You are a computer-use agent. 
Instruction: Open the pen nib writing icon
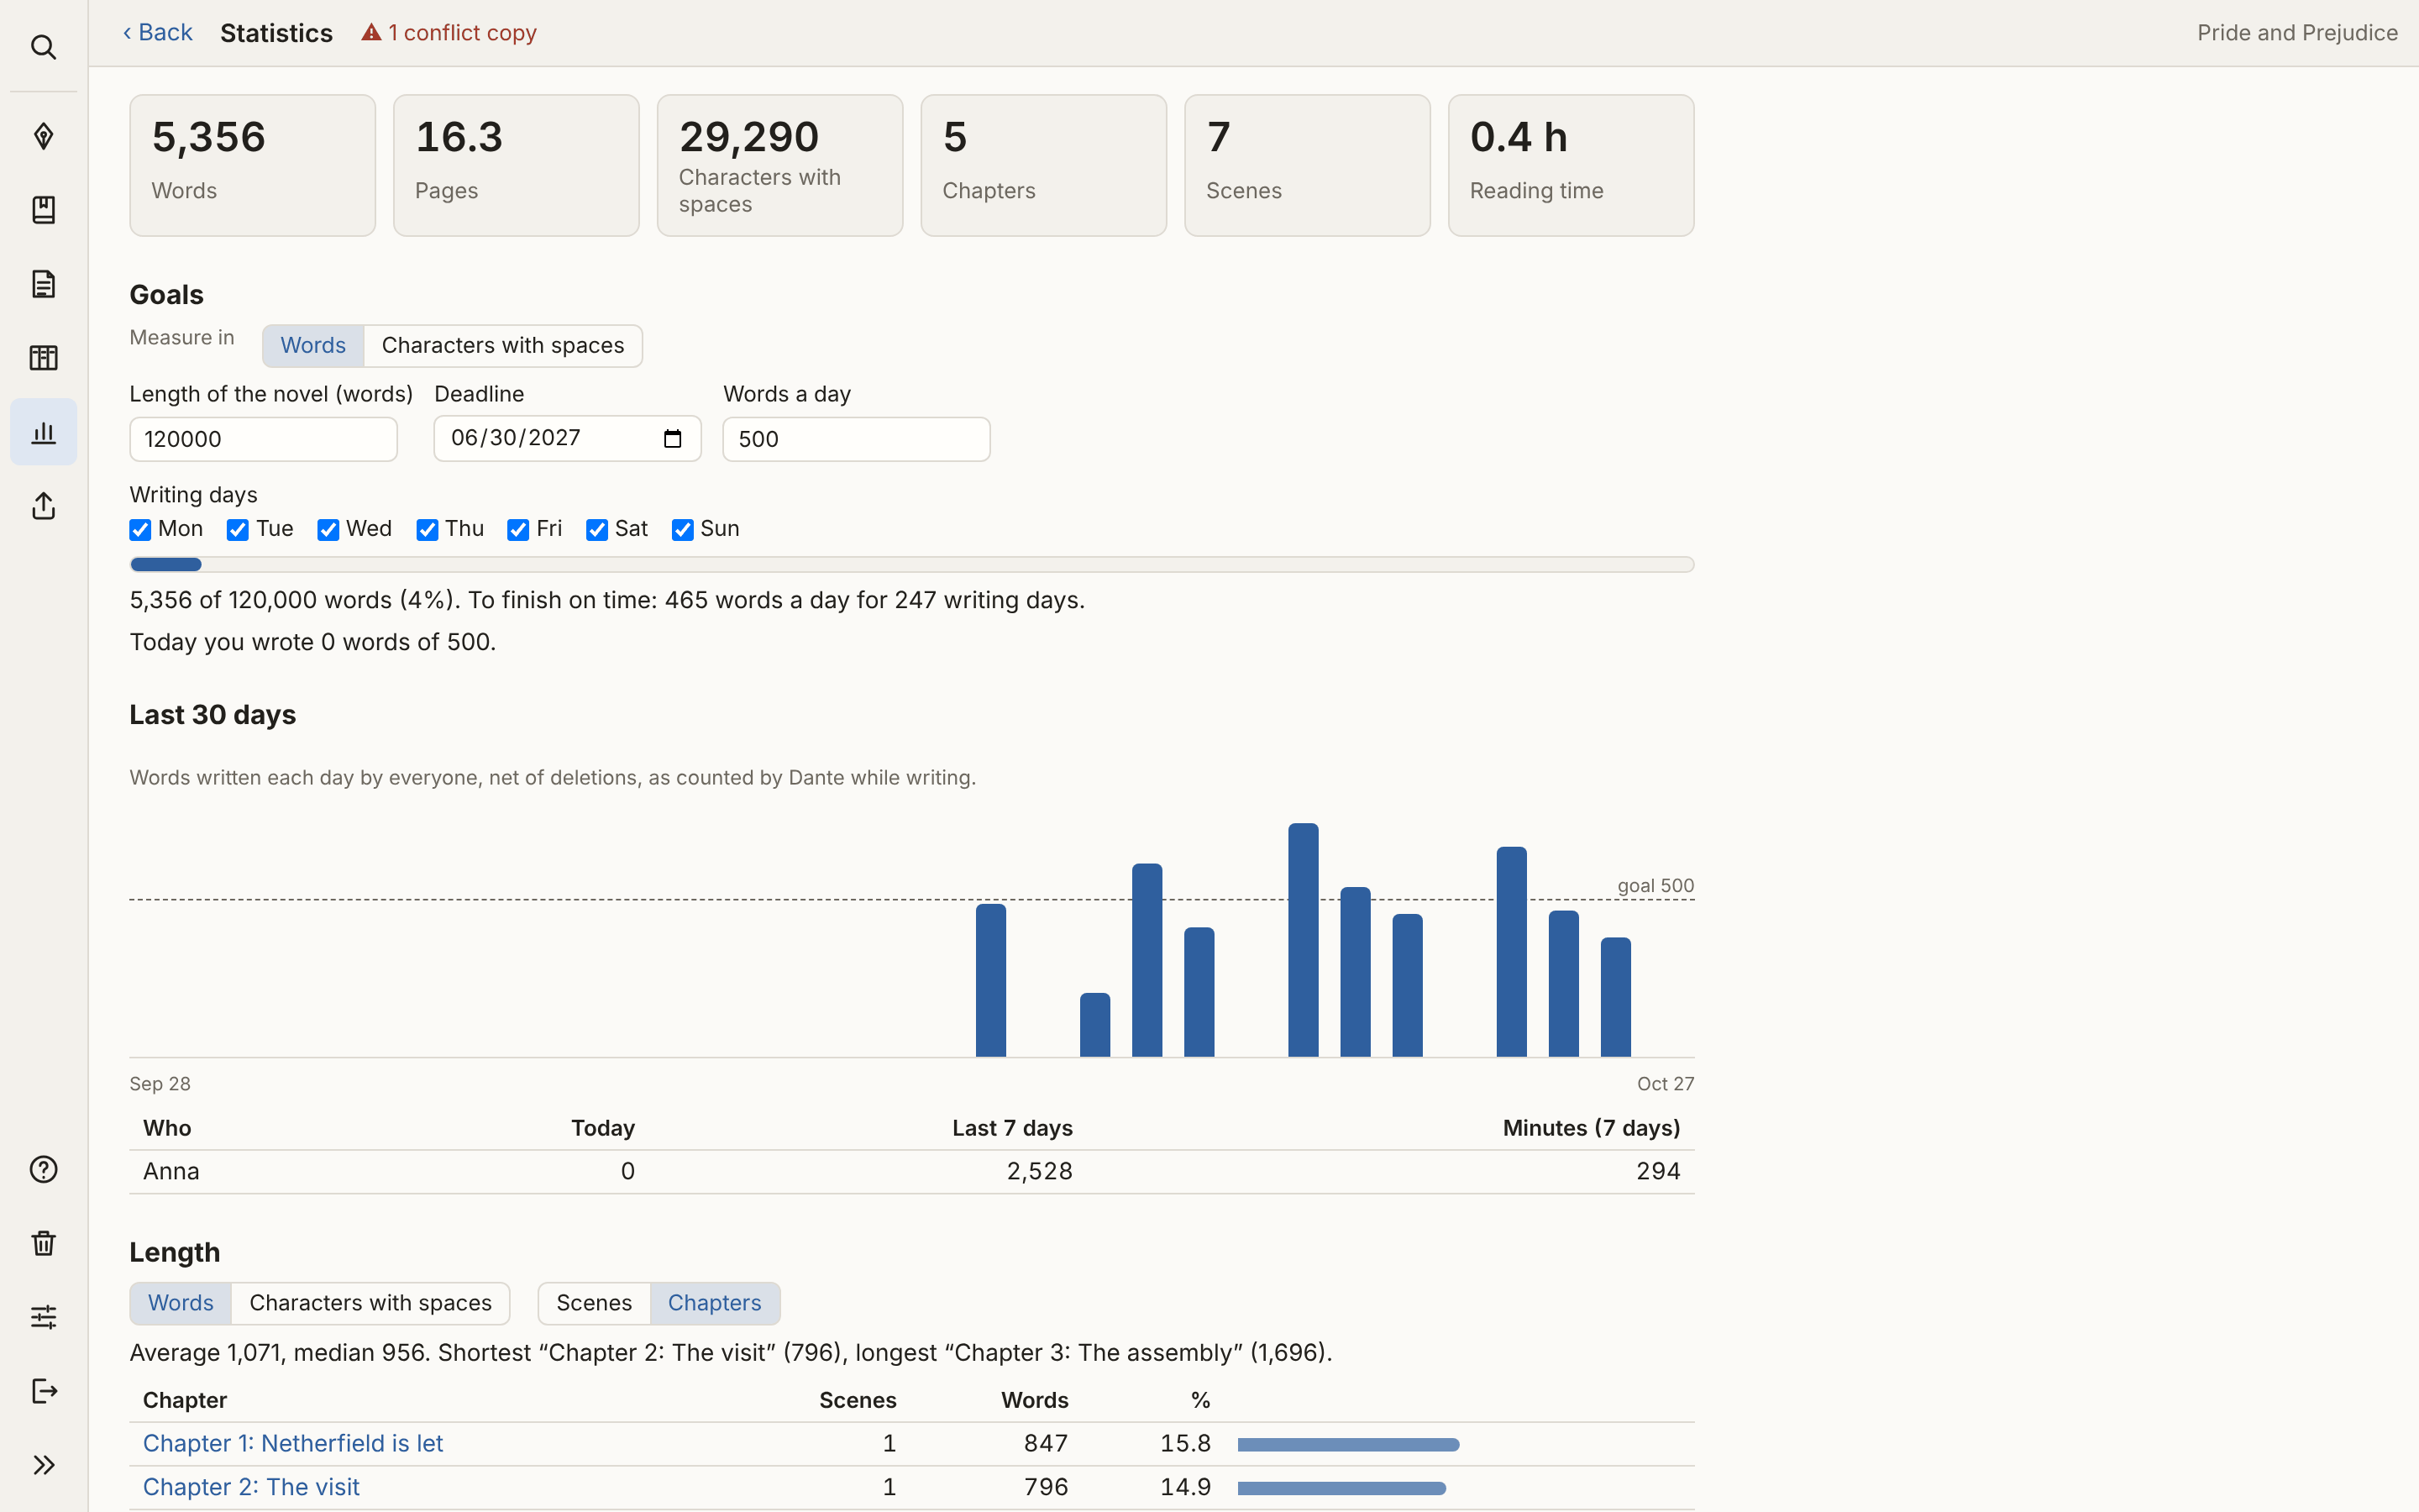(43, 136)
